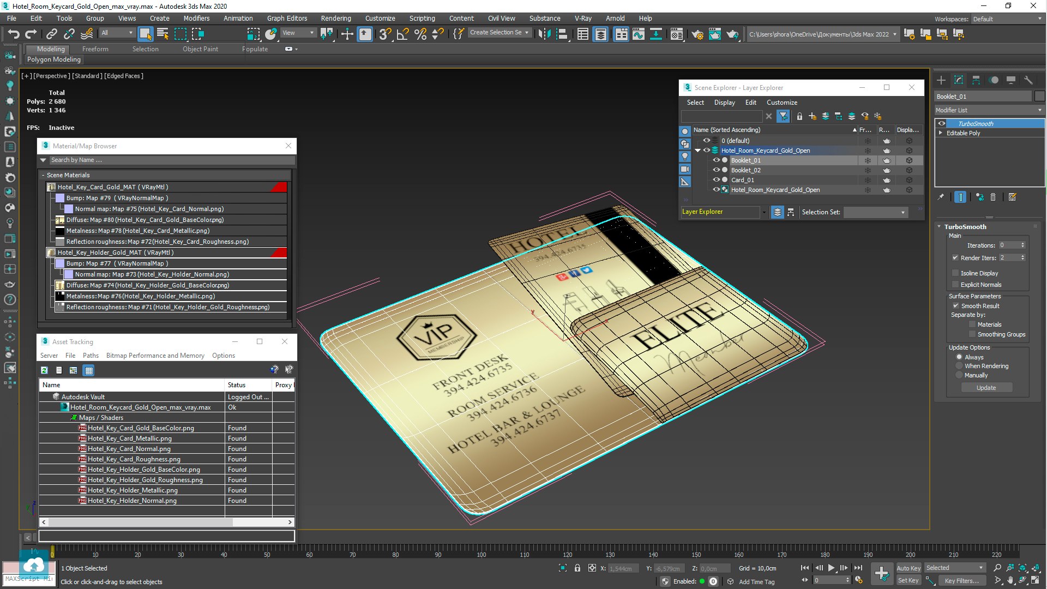The width and height of the screenshot is (1047, 589).
Task: Click Remove modifier trash icon
Action: click(x=993, y=197)
